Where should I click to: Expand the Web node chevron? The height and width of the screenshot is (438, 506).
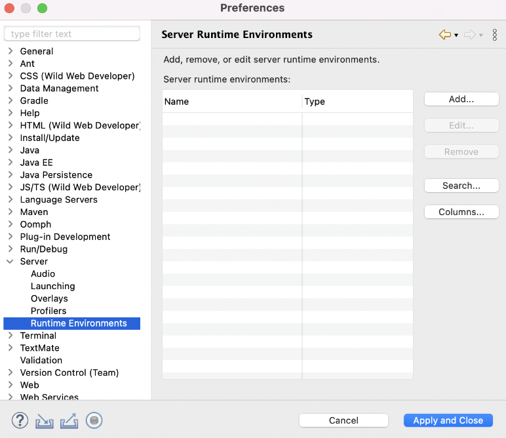[x=10, y=385]
